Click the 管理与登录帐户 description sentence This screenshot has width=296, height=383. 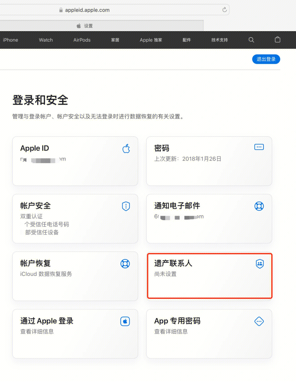tap(99, 116)
